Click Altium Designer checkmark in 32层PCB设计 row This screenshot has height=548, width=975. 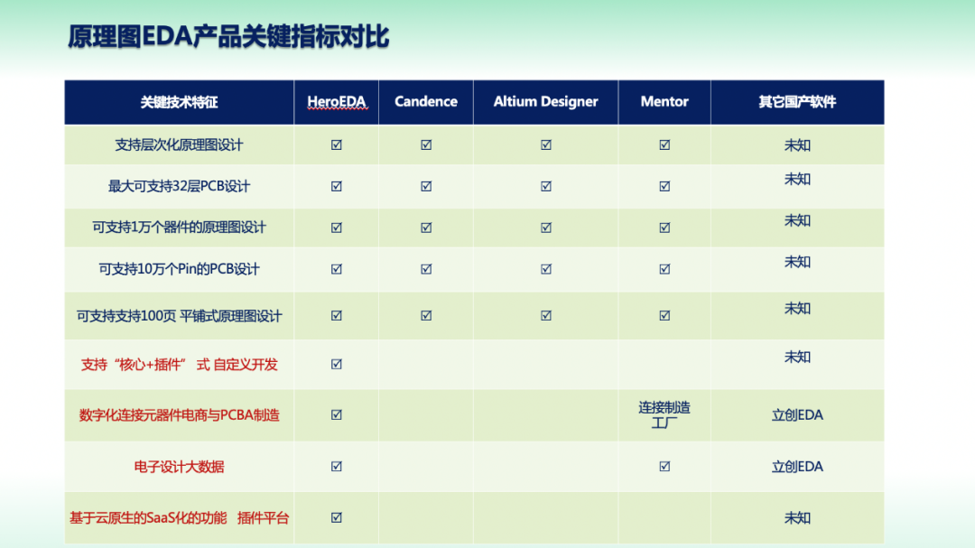point(546,186)
